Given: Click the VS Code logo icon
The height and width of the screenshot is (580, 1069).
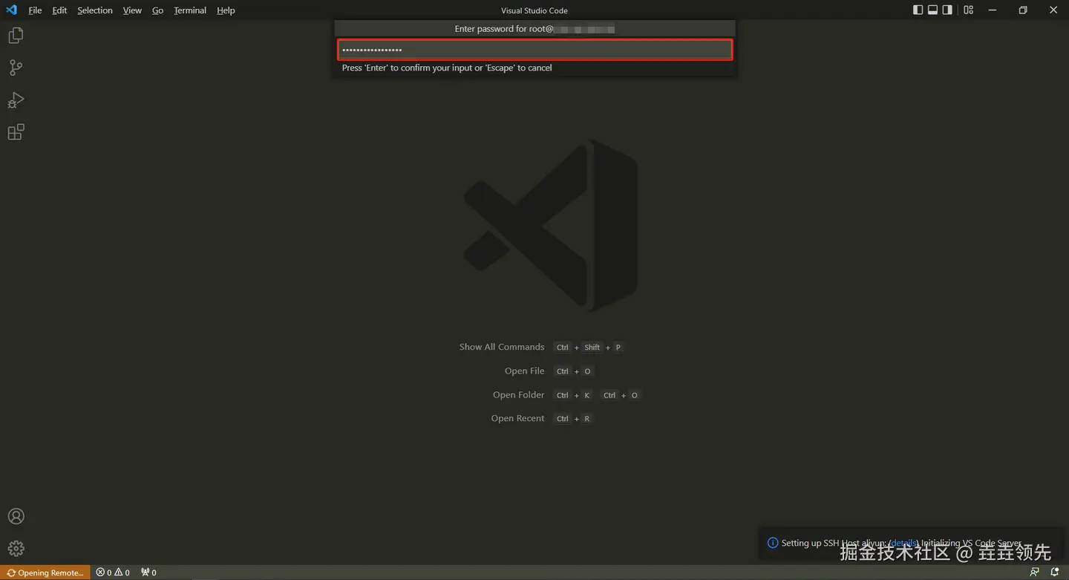Looking at the screenshot, I should coord(11,10).
